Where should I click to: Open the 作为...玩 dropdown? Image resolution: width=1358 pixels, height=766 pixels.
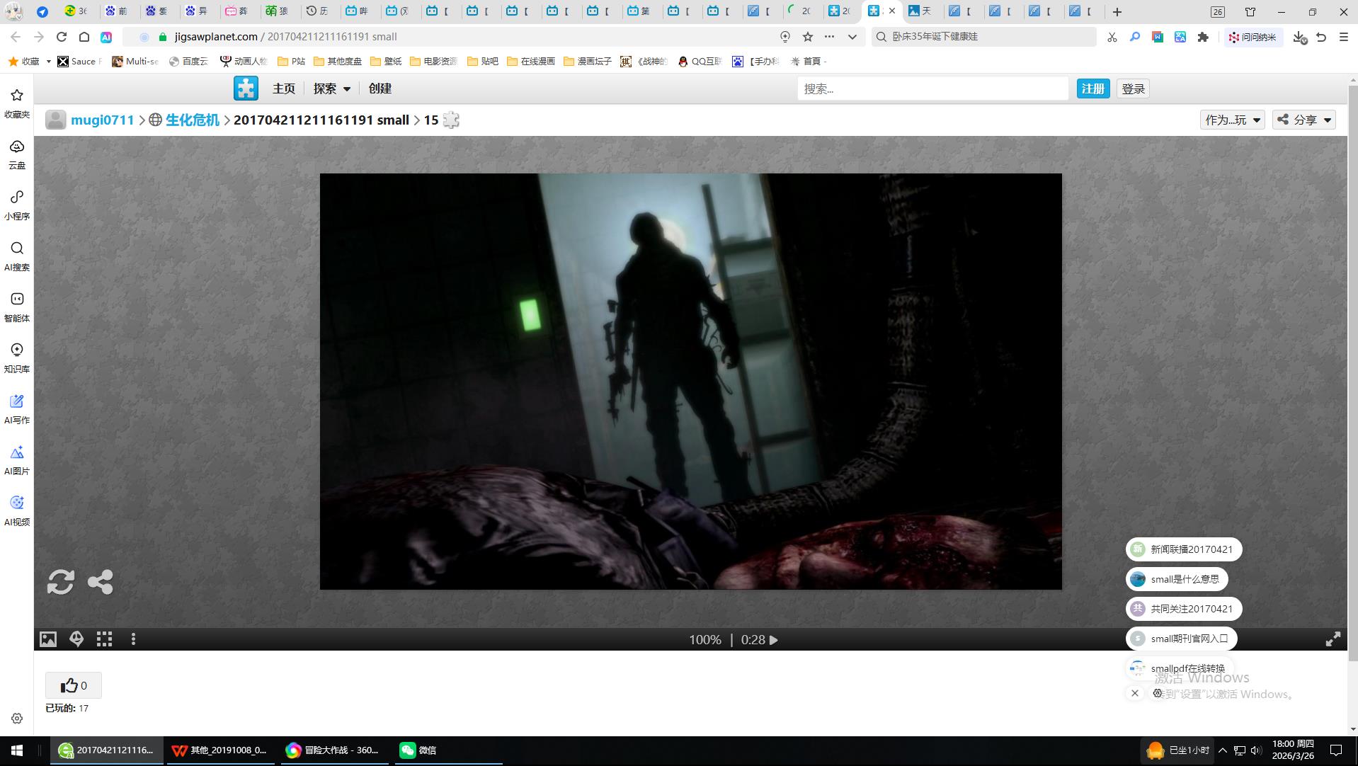click(x=1232, y=120)
